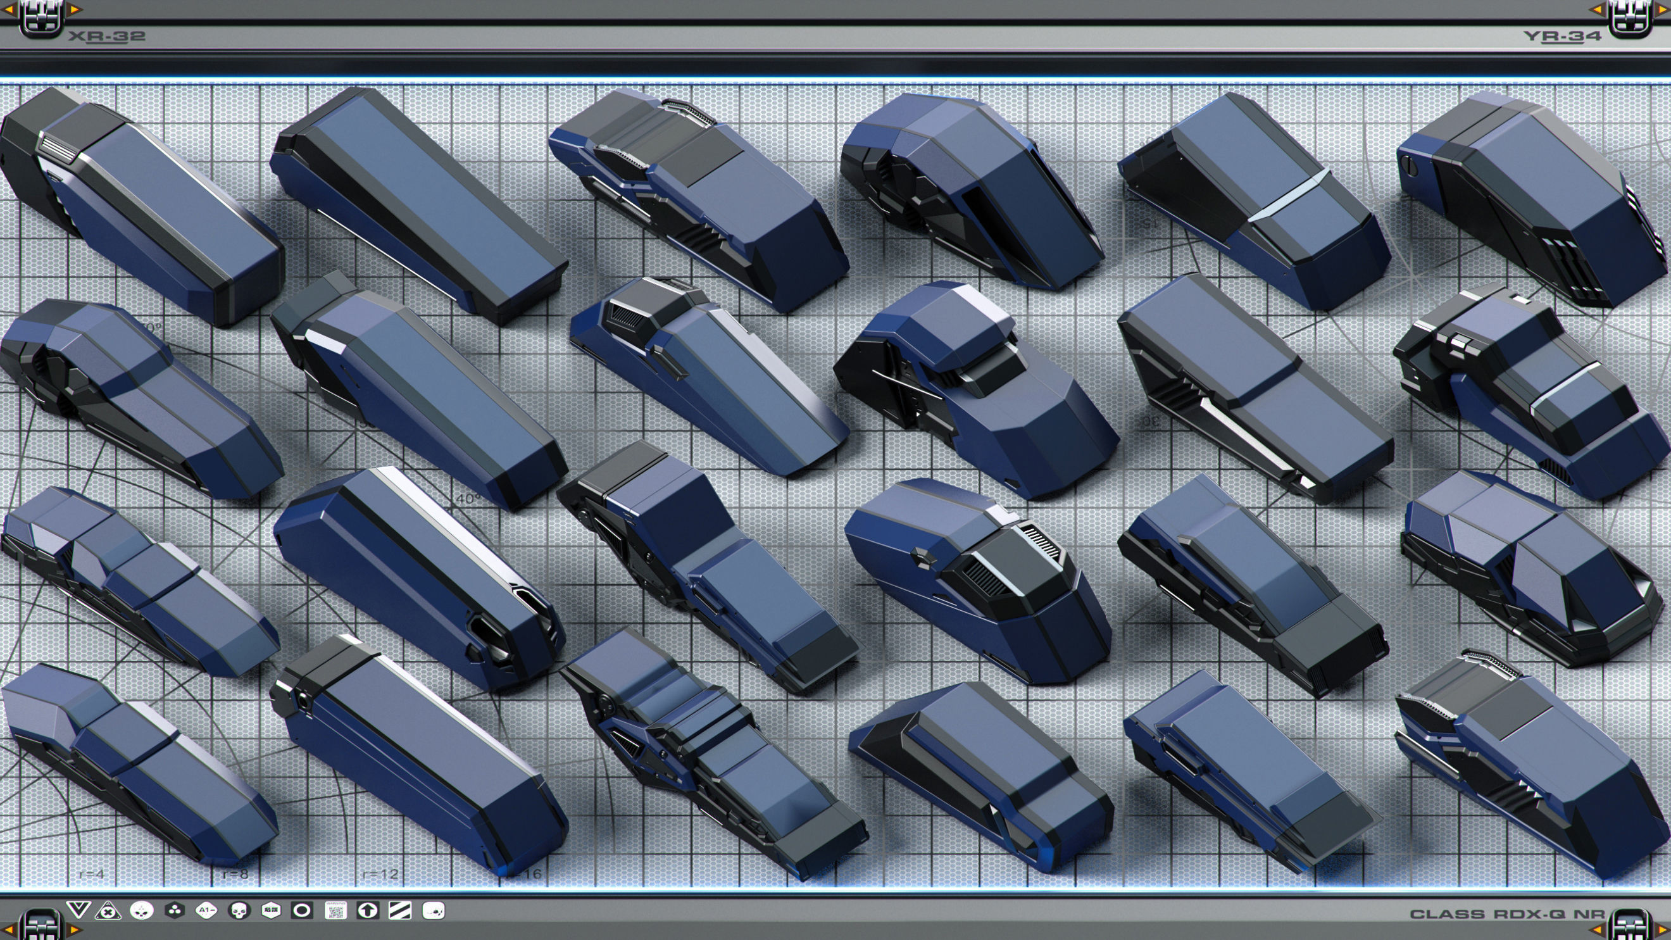Open the XR-32 label
The height and width of the screenshot is (940, 1671).
click(x=107, y=36)
